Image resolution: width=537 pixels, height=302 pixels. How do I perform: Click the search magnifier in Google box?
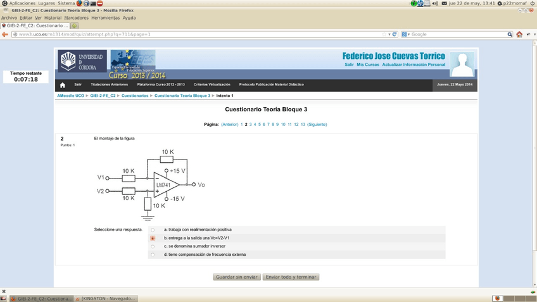[510, 34]
